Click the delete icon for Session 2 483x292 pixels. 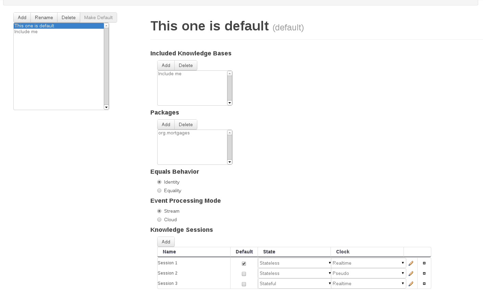point(424,274)
